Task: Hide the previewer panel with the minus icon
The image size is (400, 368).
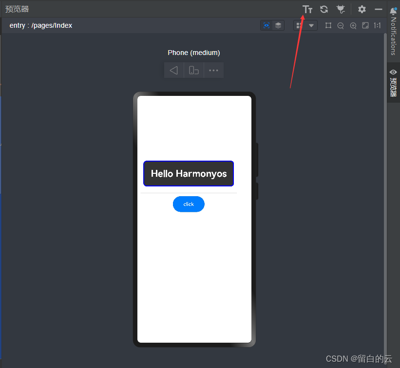Action: click(378, 9)
